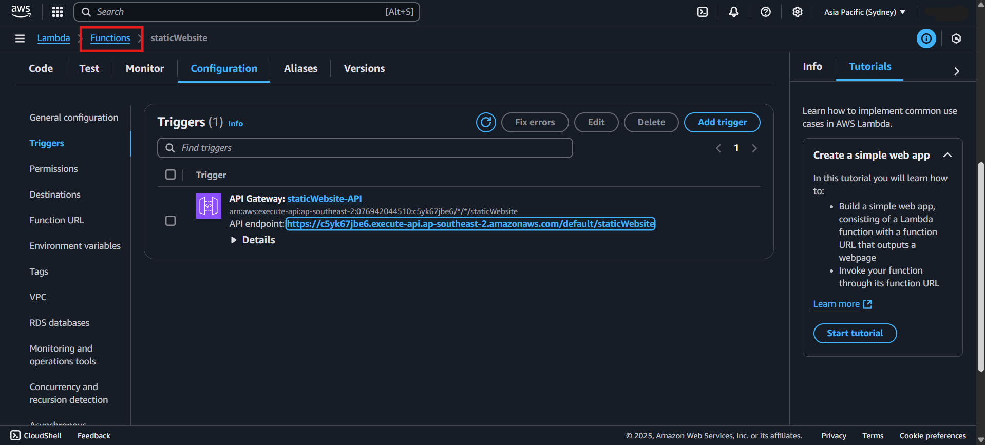Click the blue info panel icon
Viewport: 985px width, 445px height.
pos(926,38)
